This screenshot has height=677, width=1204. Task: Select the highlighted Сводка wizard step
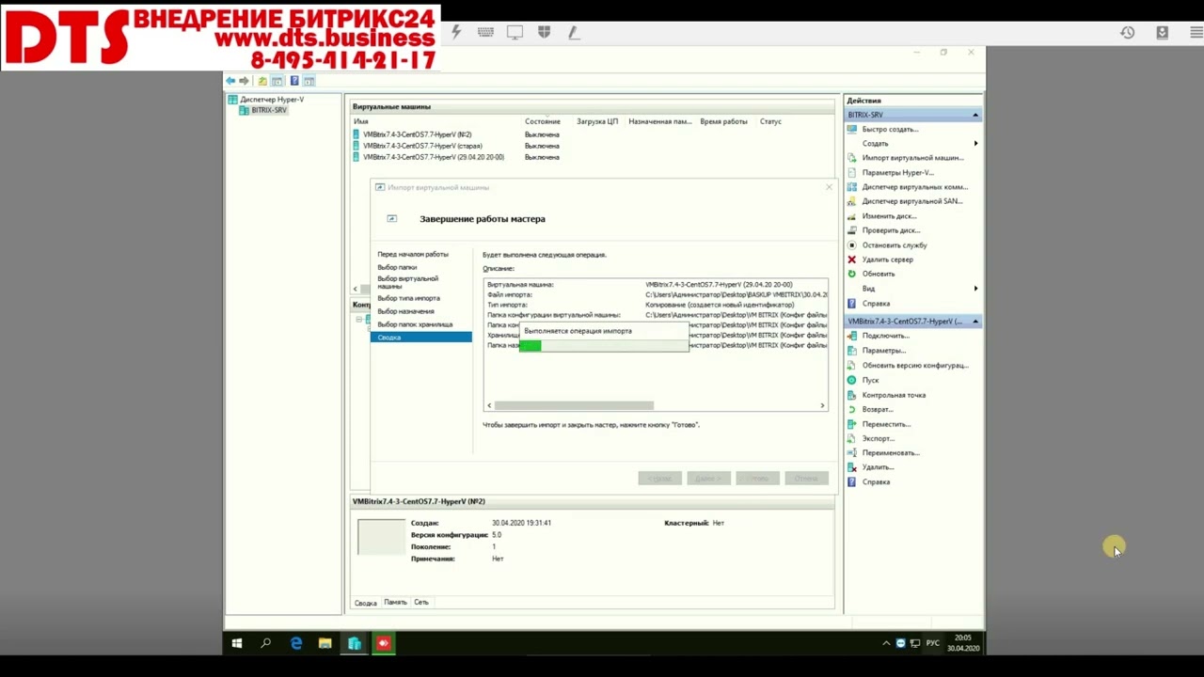pyautogui.click(x=421, y=337)
